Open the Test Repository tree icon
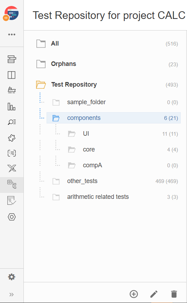The image size is (187, 303). pyautogui.click(x=12, y=184)
